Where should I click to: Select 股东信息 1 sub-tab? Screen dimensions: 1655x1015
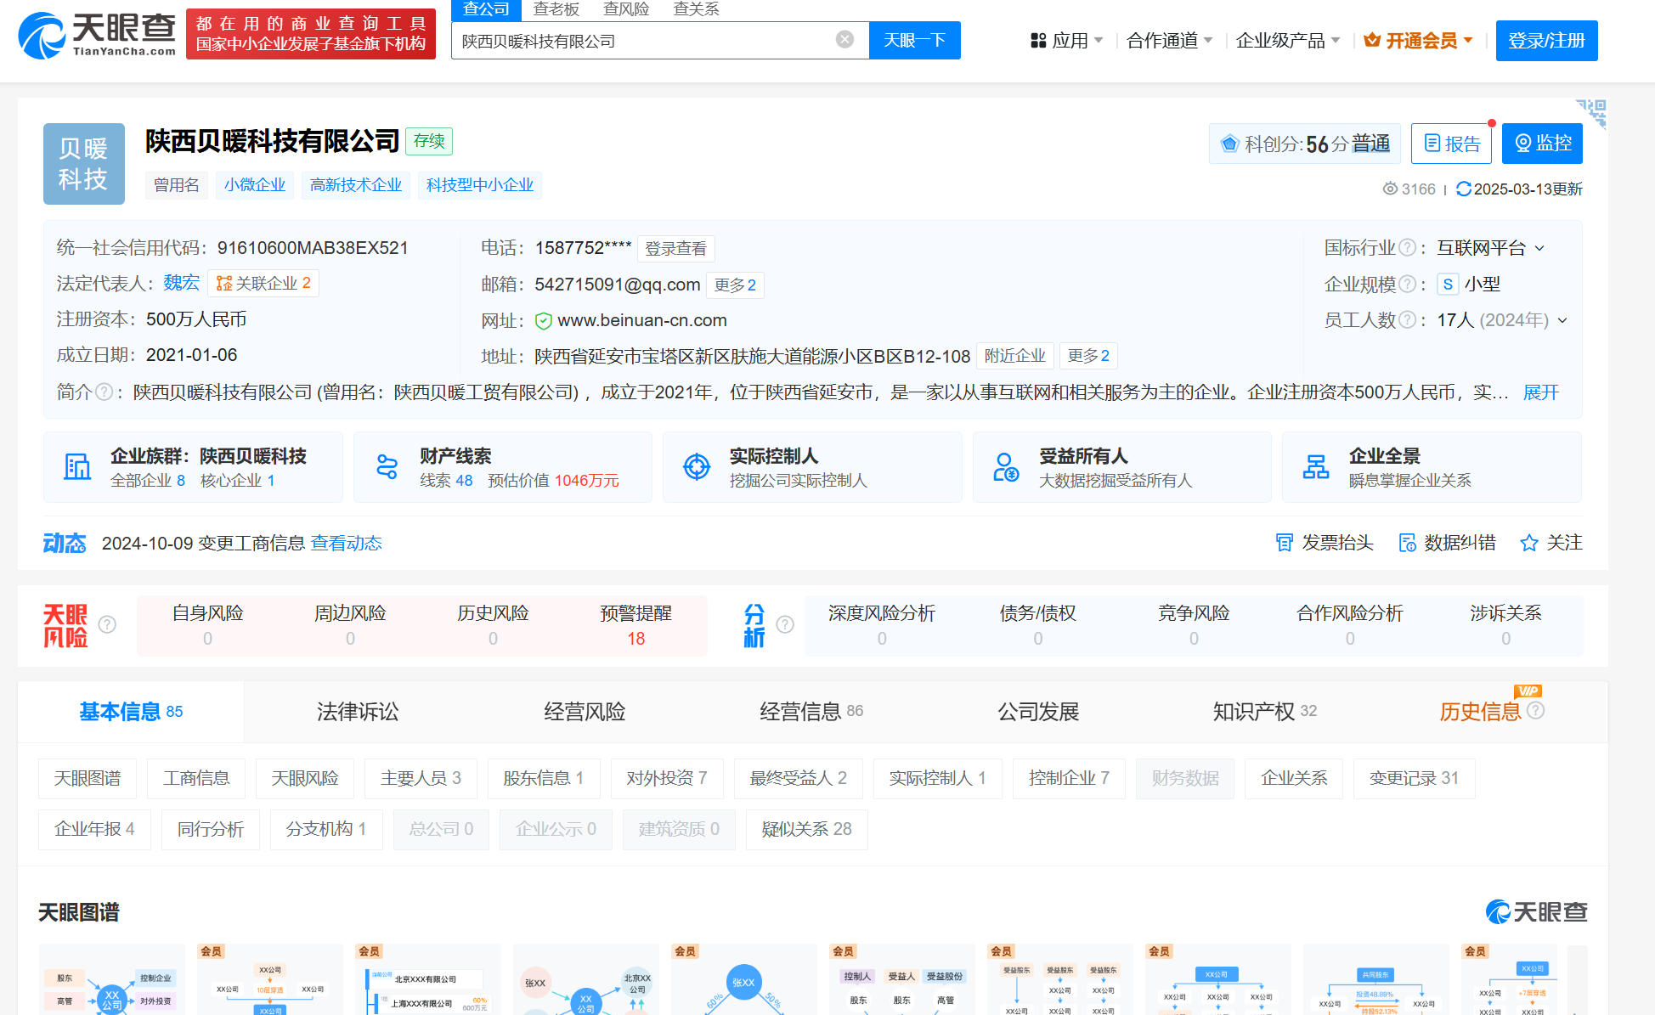coord(544,779)
